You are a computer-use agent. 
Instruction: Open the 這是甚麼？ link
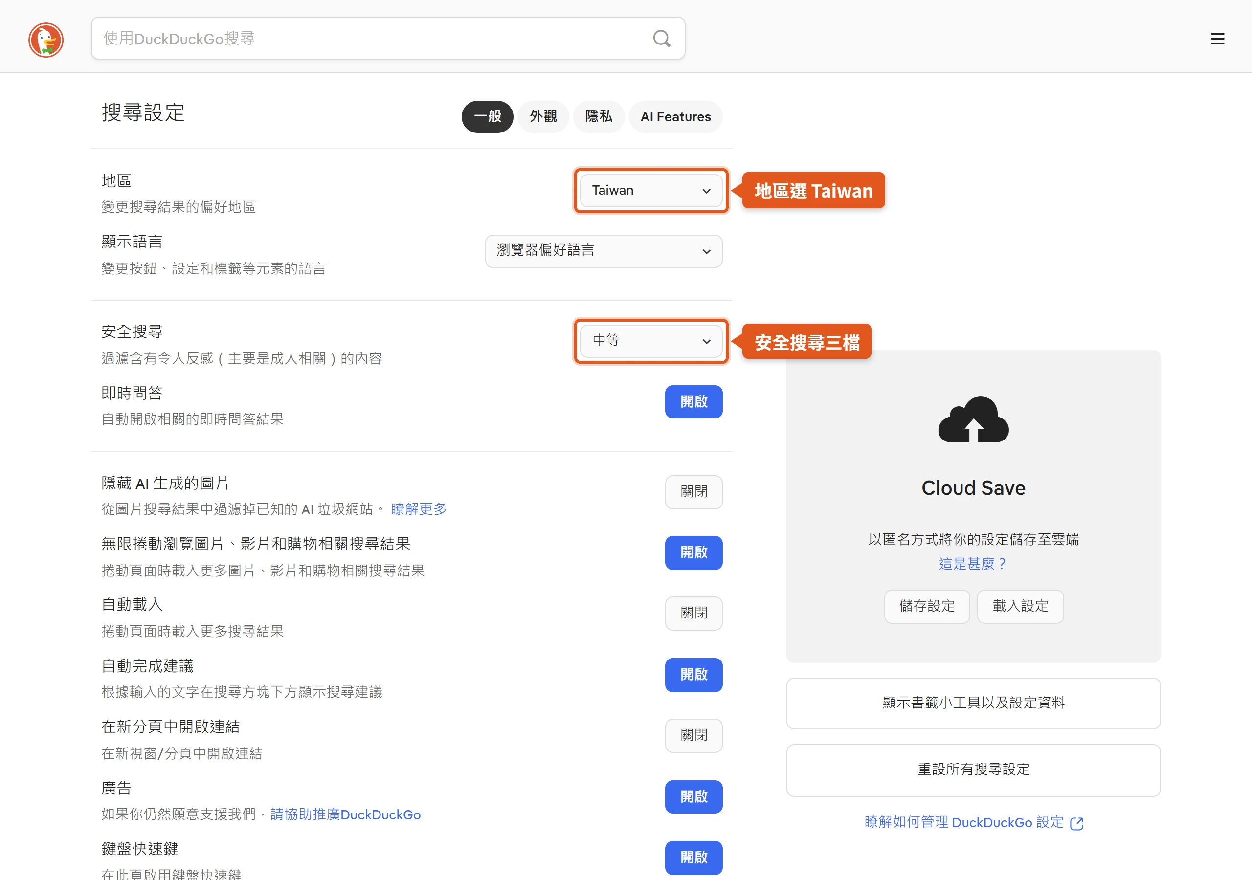[x=973, y=564]
